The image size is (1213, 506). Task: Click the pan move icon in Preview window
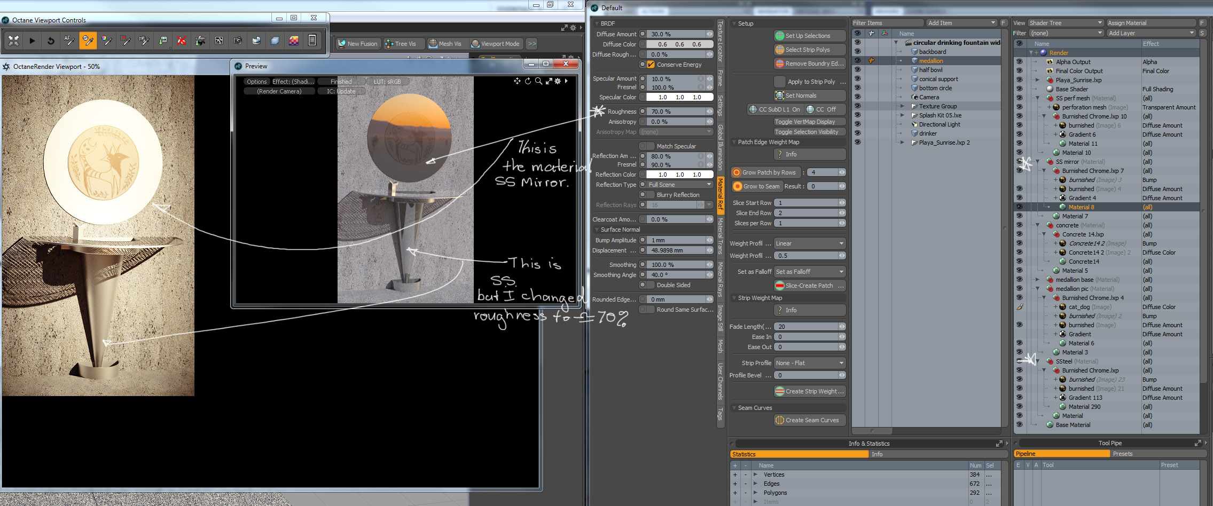pyautogui.click(x=517, y=81)
